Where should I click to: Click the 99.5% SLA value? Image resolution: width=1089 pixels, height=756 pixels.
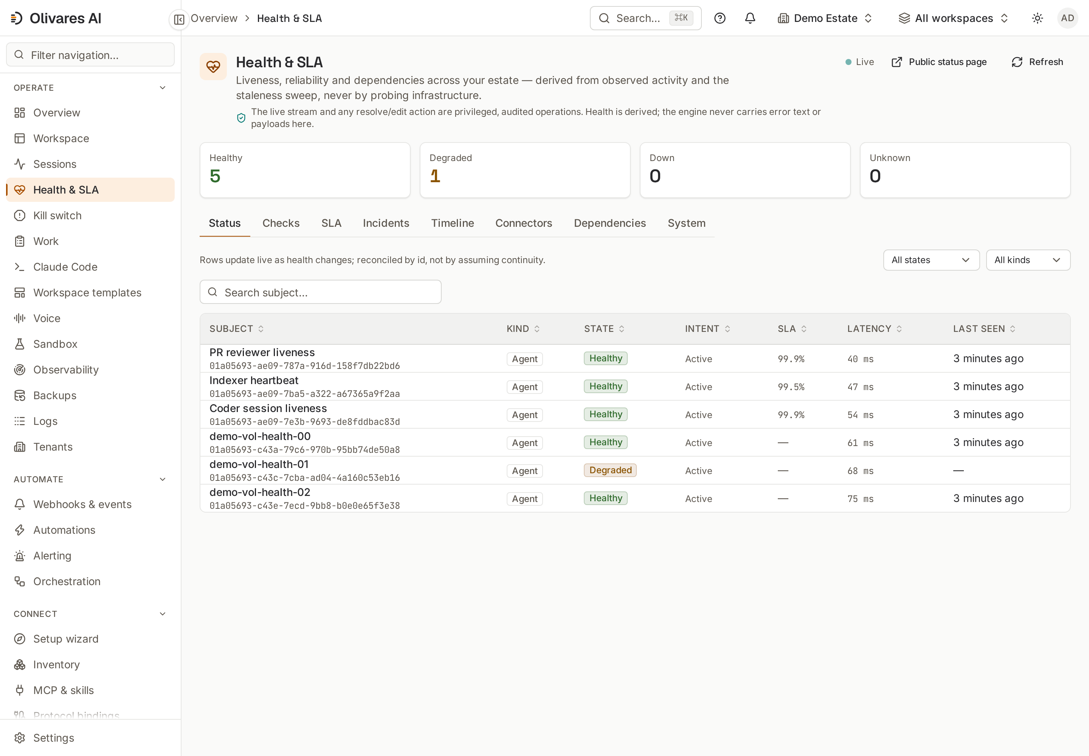[x=791, y=387]
